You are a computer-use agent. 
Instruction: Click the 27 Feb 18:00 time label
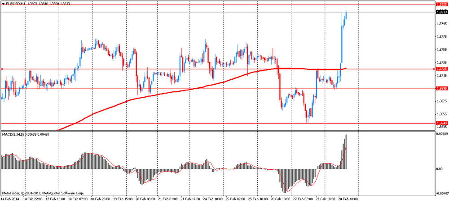tap(326, 198)
